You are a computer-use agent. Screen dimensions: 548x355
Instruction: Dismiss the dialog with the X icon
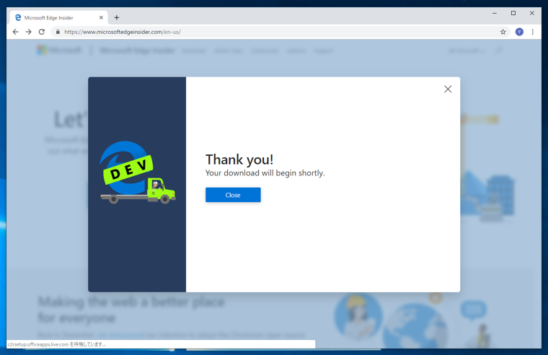[x=448, y=89]
